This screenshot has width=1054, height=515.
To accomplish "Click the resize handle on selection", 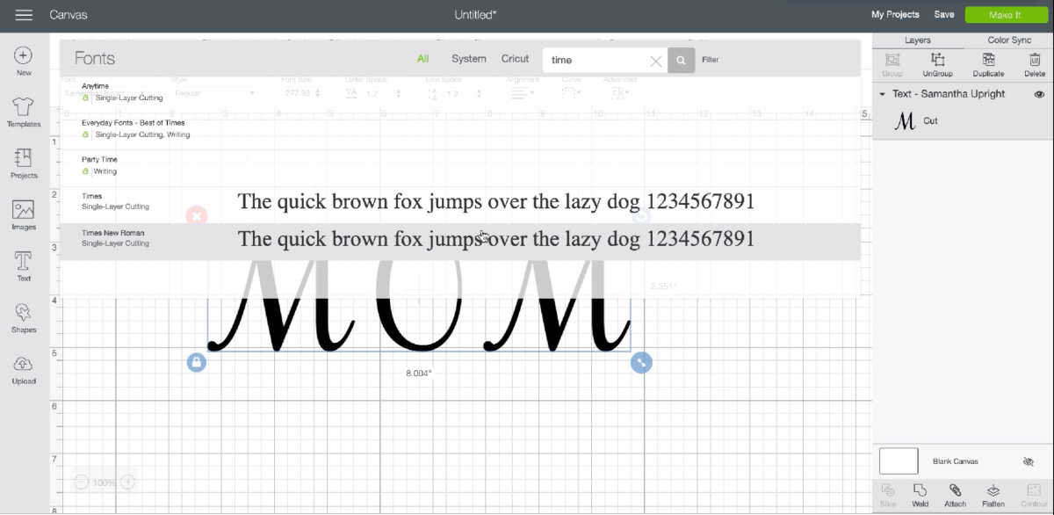I will 641,362.
